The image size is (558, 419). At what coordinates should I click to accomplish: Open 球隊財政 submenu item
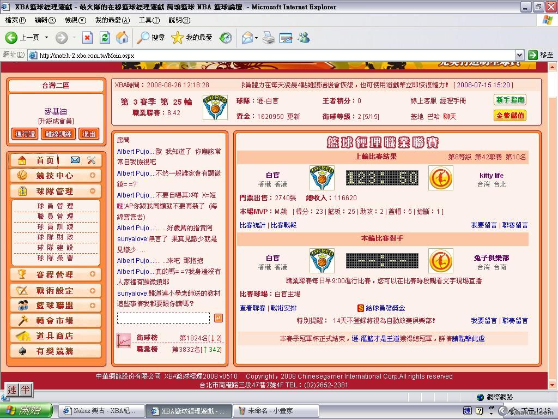pos(56,237)
